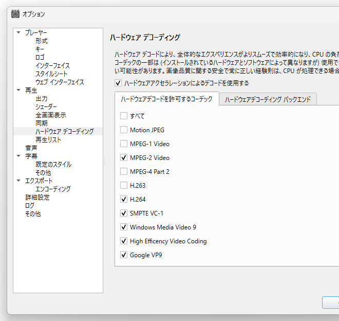
Task: Select ロゴ in the tree
Action: pos(40,57)
